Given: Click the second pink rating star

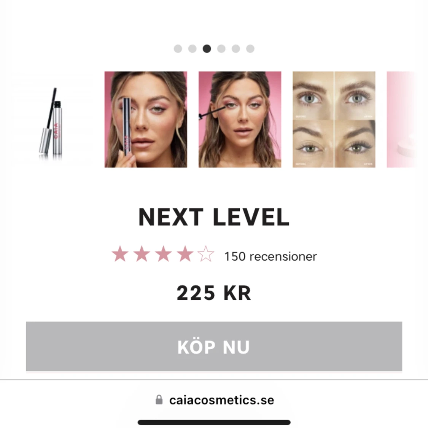Looking at the screenshot, I should coord(142,254).
